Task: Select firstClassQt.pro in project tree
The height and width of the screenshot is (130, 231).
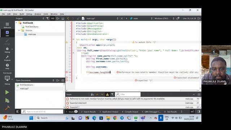Action: 32,27
